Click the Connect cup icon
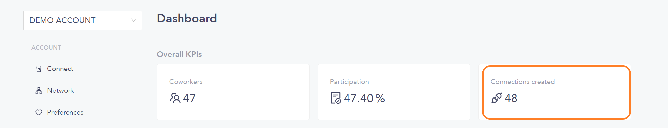The image size is (668, 128). pyautogui.click(x=39, y=69)
